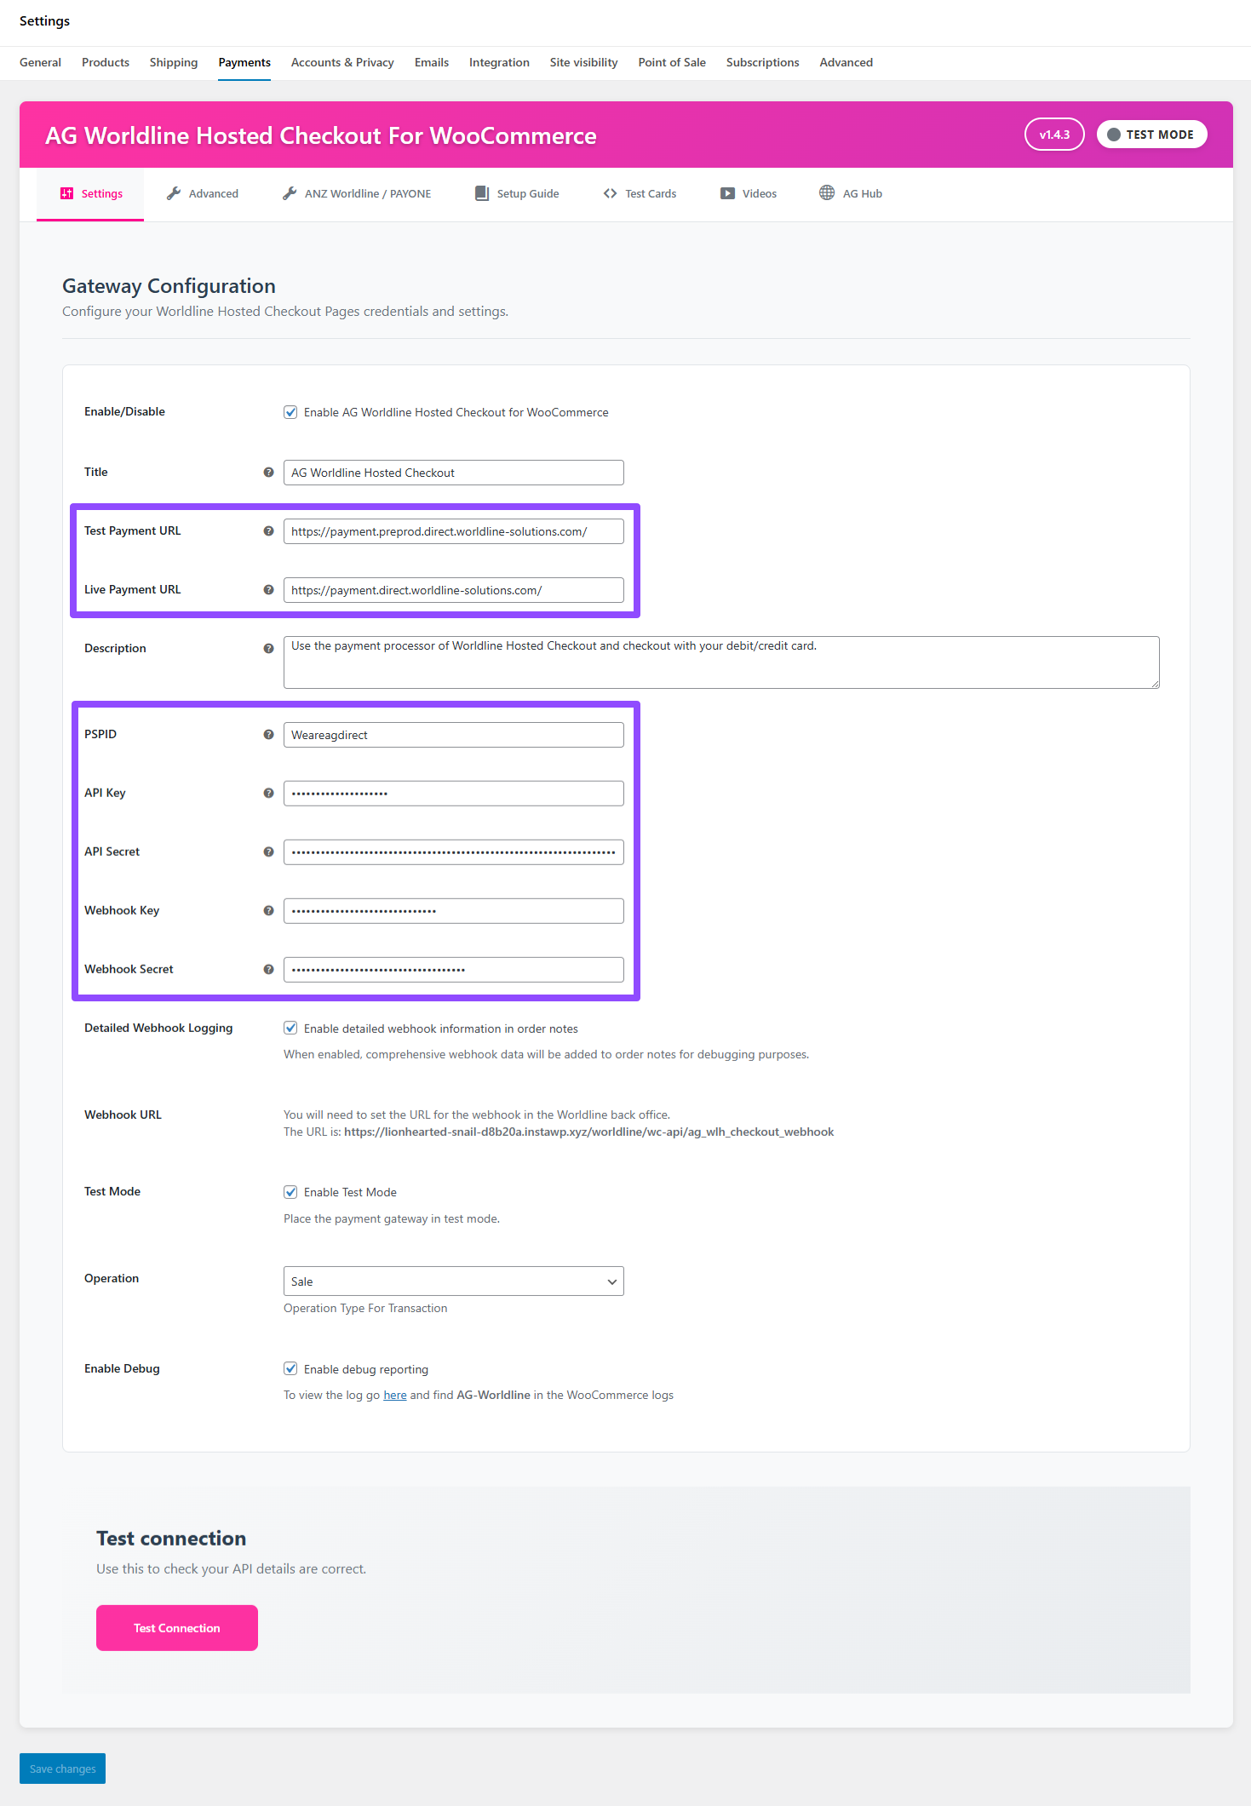Click the Save changes button
The image size is (1251, 1806).
(62, 1769)
